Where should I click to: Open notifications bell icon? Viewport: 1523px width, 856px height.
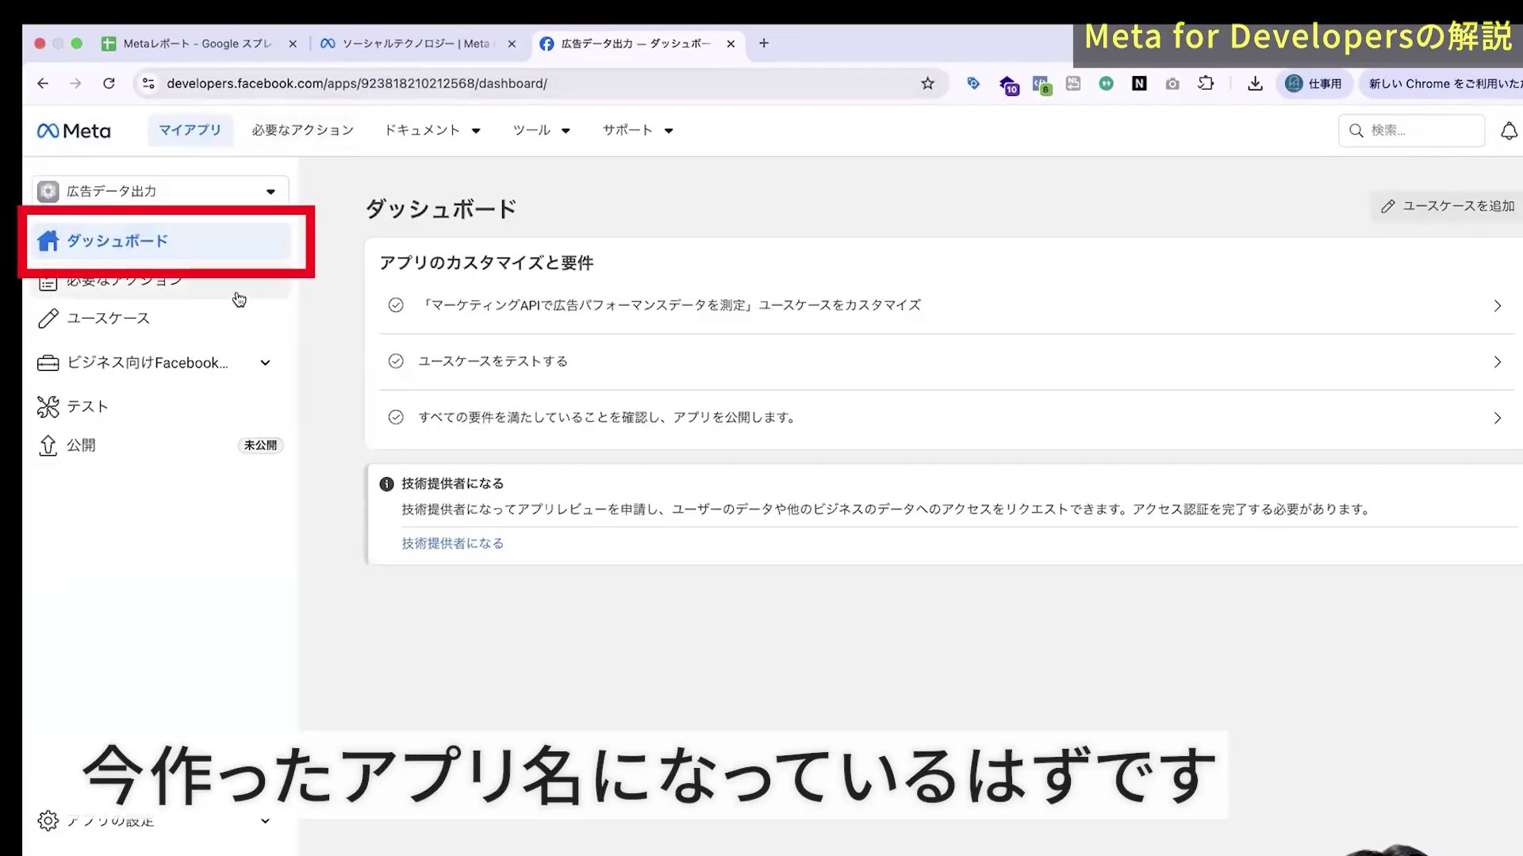click(x=1509, y=131)
